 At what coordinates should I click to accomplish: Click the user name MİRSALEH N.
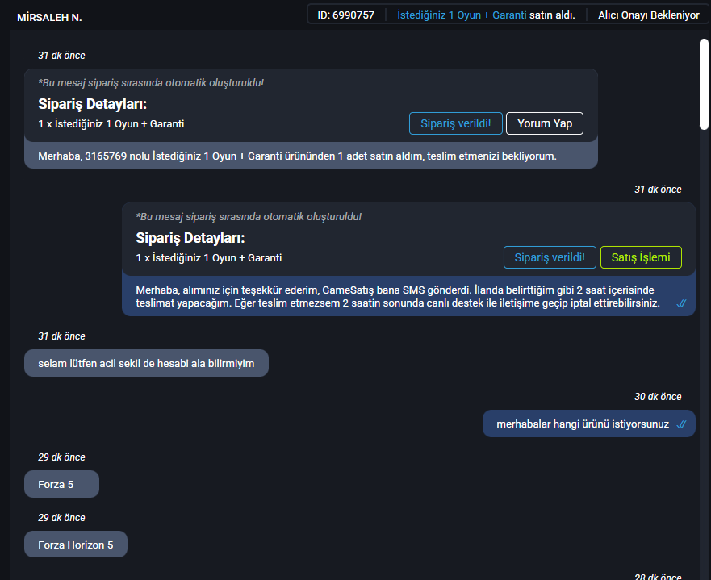click(49, 17)
